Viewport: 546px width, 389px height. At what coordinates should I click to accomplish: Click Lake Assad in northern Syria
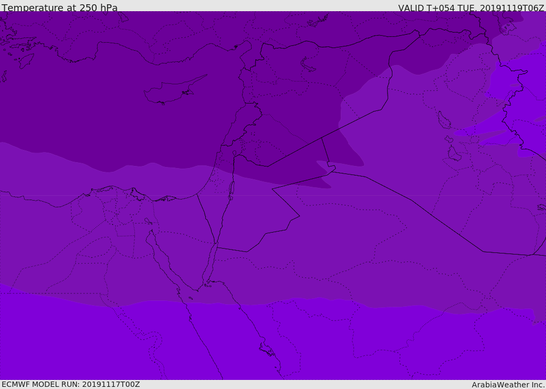(308, 65)
